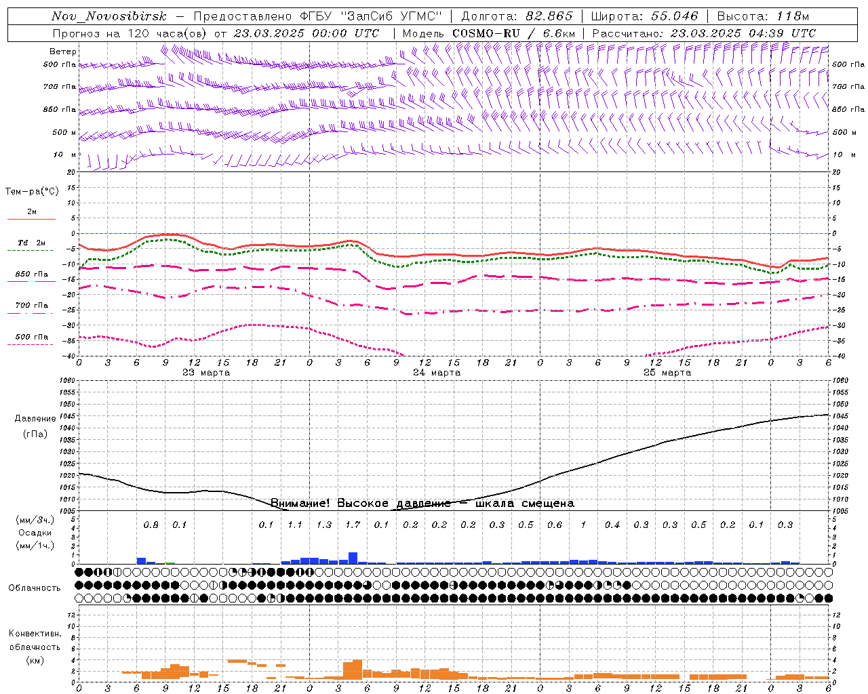Click the tallest blue precipitation bar
868x694 pixels.
tap(353, 558)
